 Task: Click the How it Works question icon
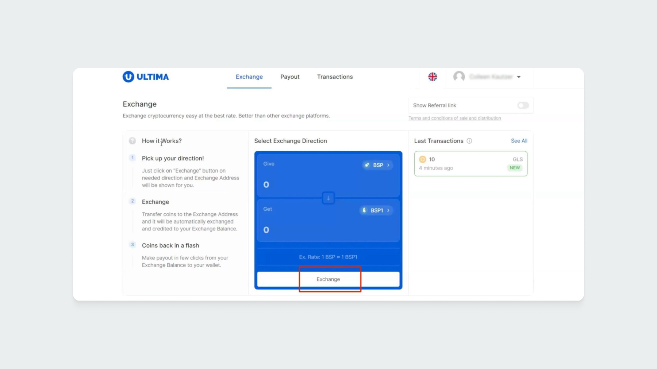[132, 141]
